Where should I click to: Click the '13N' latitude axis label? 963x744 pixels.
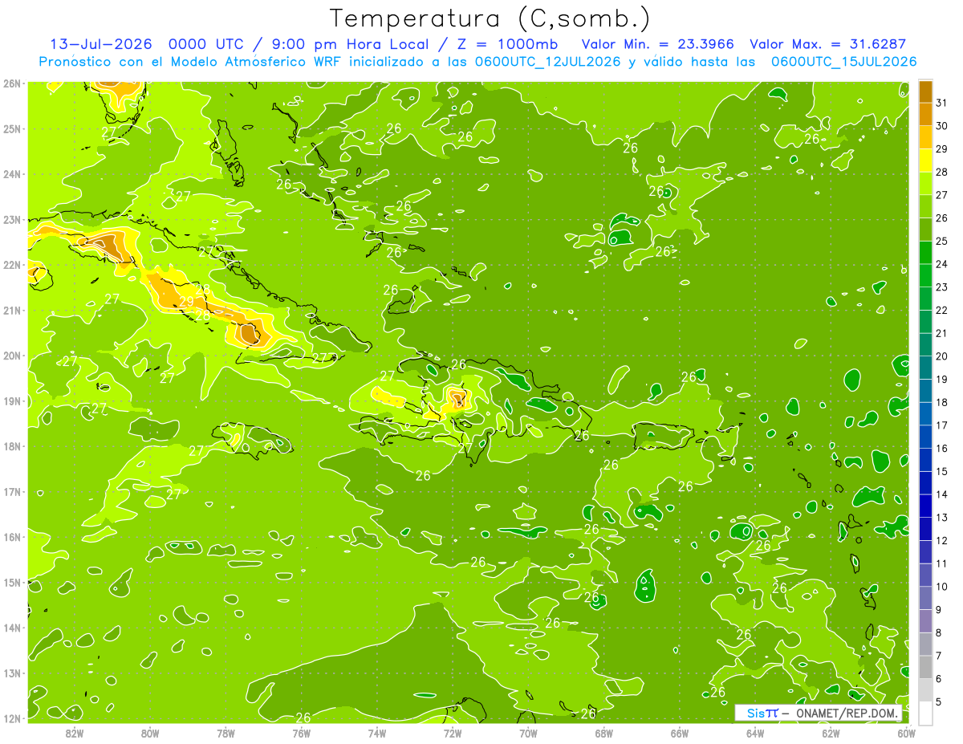click(x=11, y=673)
